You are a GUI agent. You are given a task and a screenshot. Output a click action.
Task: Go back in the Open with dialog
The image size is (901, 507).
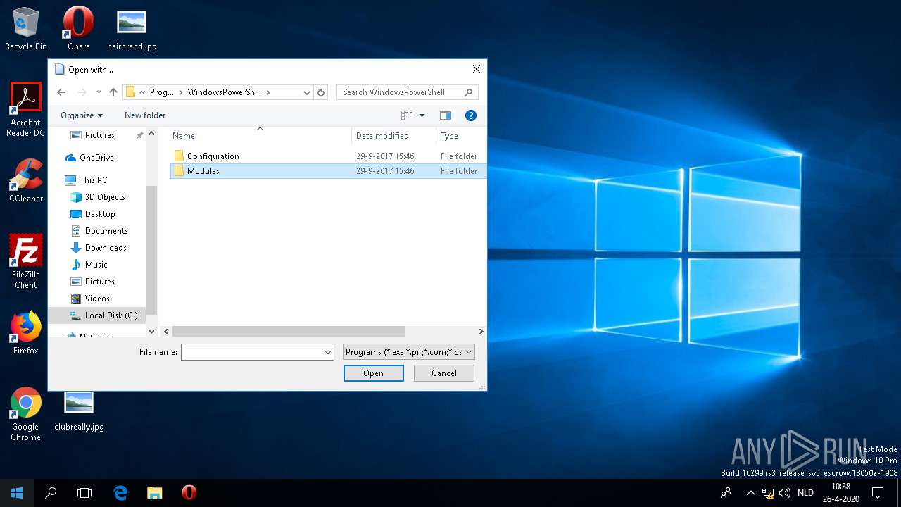61,92
